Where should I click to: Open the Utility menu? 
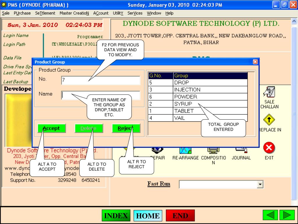pyautogui.click(x=118, y=13)
